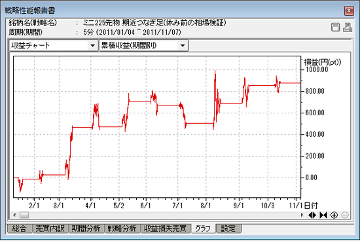Click the 8/1 date label

tap(206, 205)
